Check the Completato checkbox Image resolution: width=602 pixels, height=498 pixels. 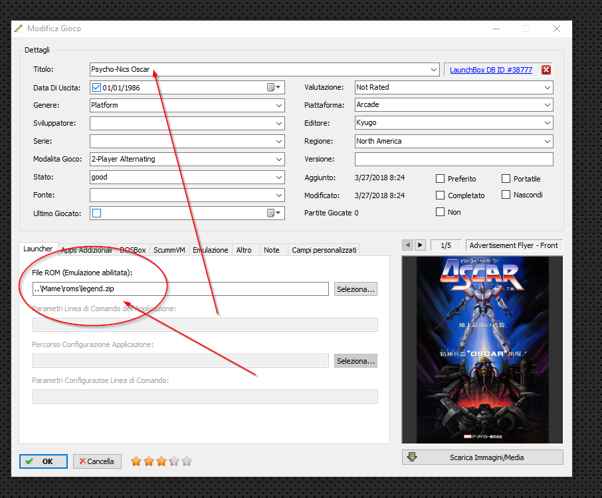click(440, 195)
